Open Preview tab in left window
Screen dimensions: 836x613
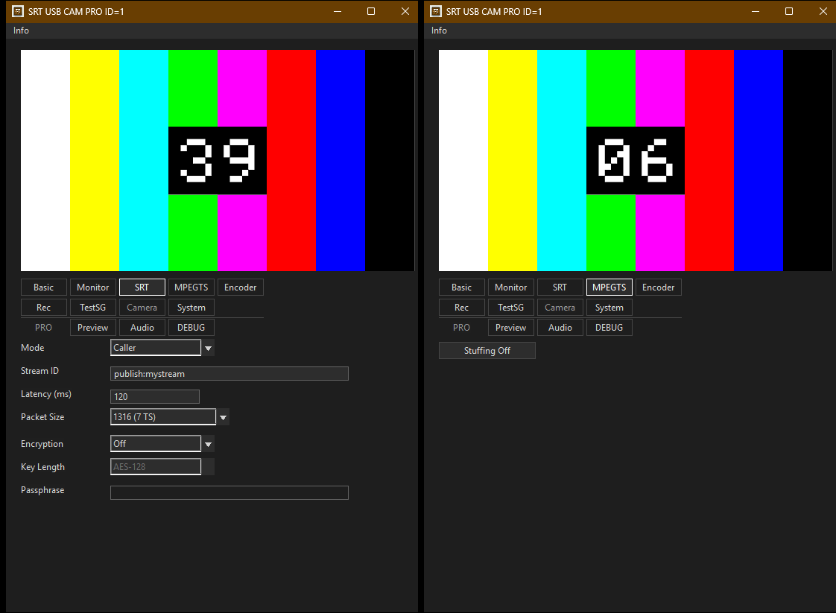[93, 328]
